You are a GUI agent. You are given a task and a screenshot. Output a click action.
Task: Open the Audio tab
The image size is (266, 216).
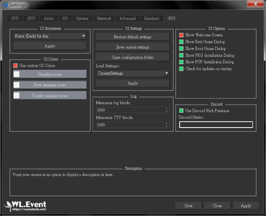[x=49, y=18]
